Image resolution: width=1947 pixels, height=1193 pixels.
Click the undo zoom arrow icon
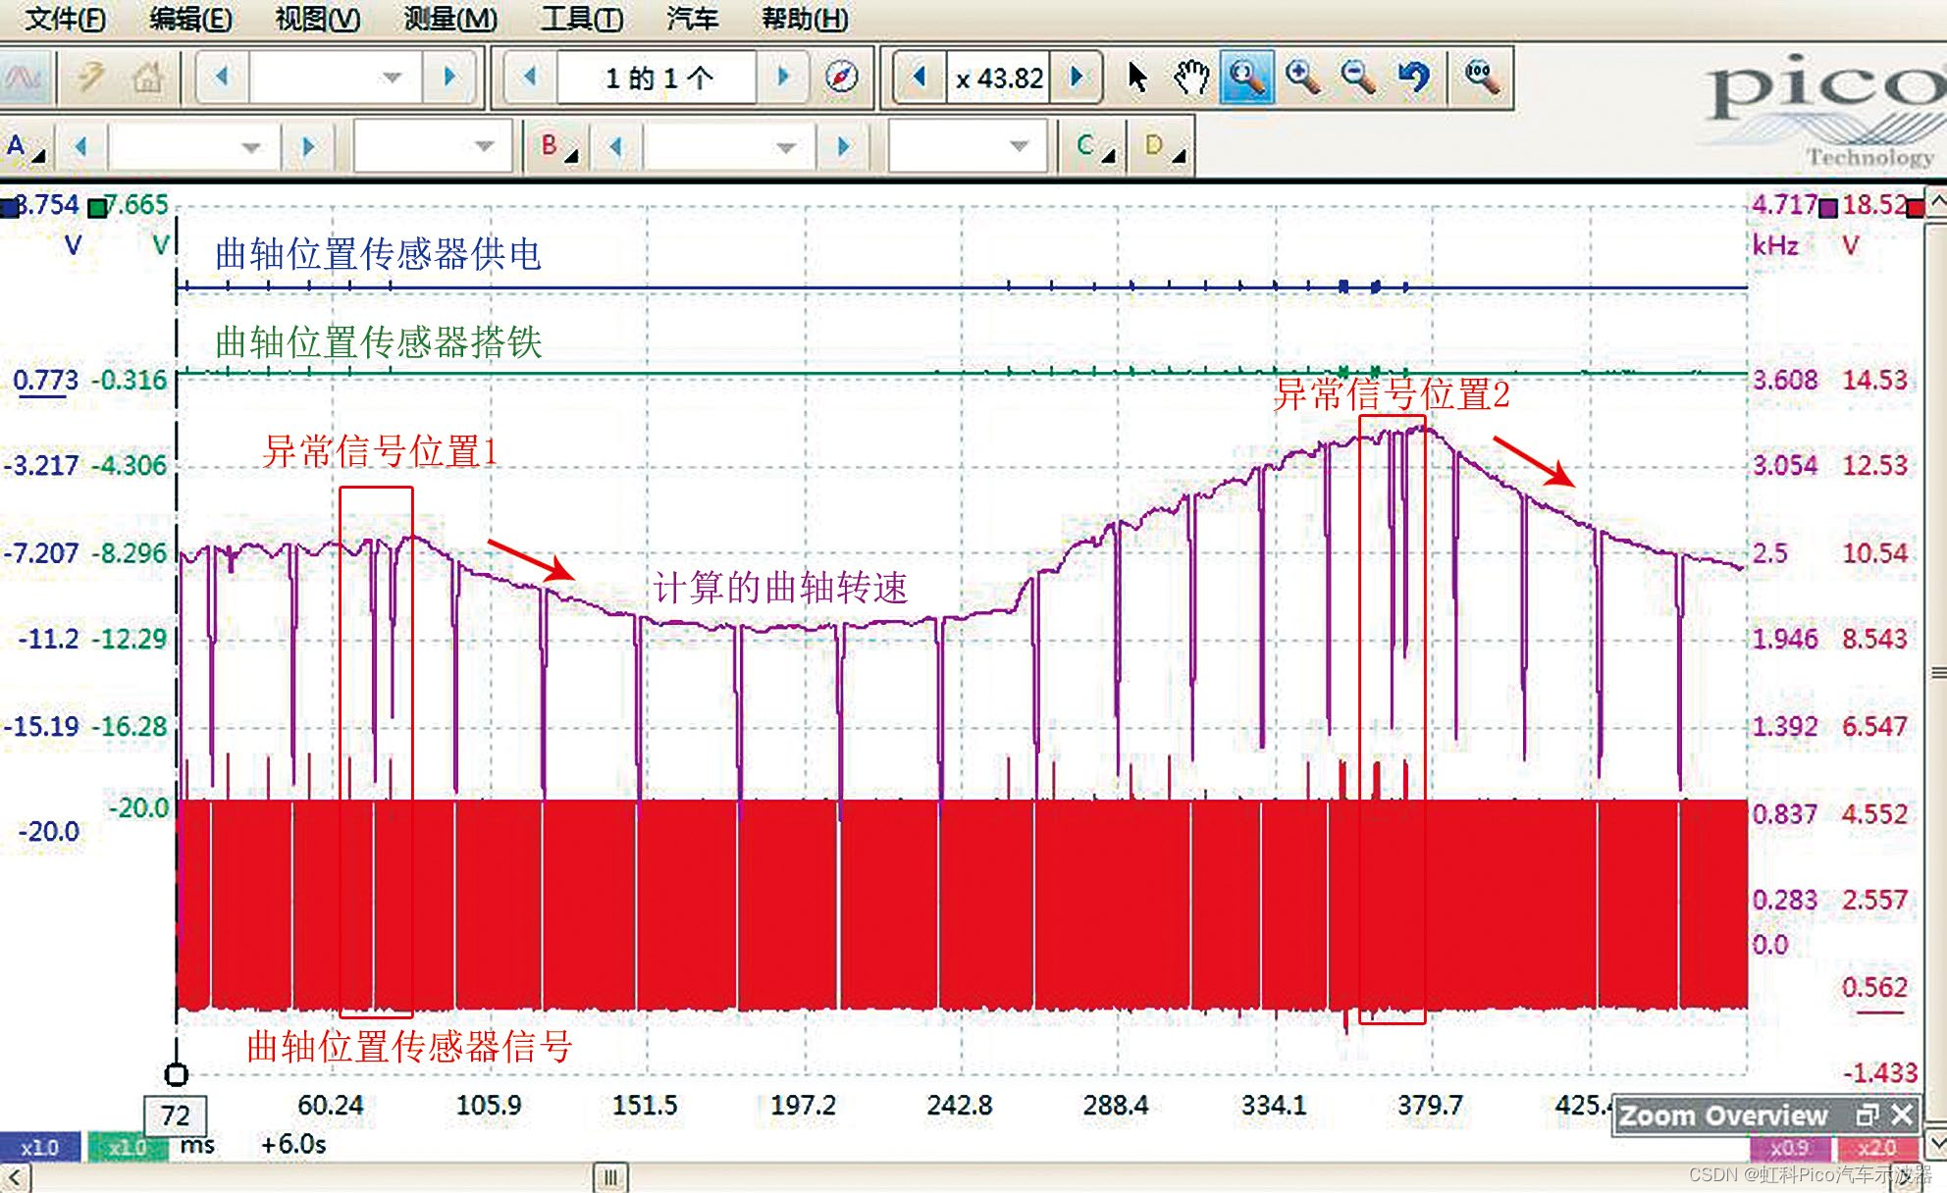point(1413,77)
